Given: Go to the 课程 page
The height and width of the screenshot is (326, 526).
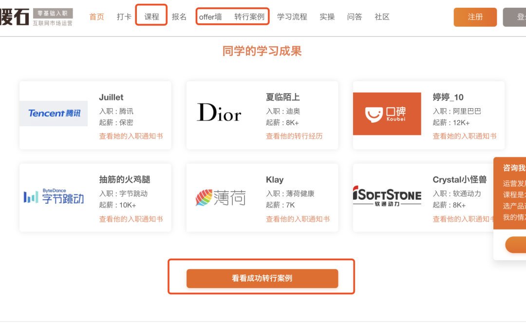Looking at the screenshot, I should click(x=151, y=17).
